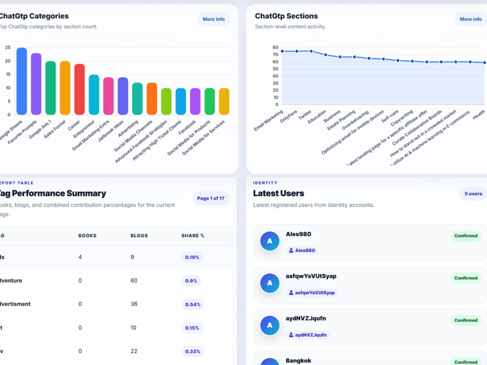Viewport: 487px width, 365px height.
Task: Click the blogs value 10
Action: (x=133, y=328)
